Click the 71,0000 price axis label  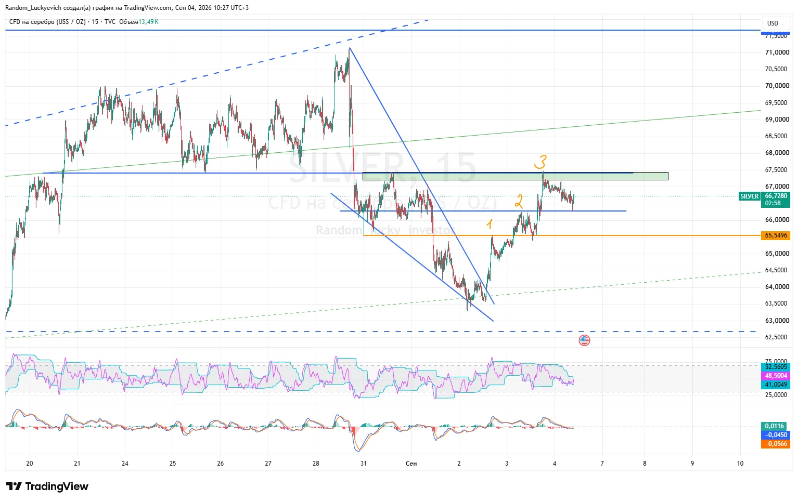(777, 52)
